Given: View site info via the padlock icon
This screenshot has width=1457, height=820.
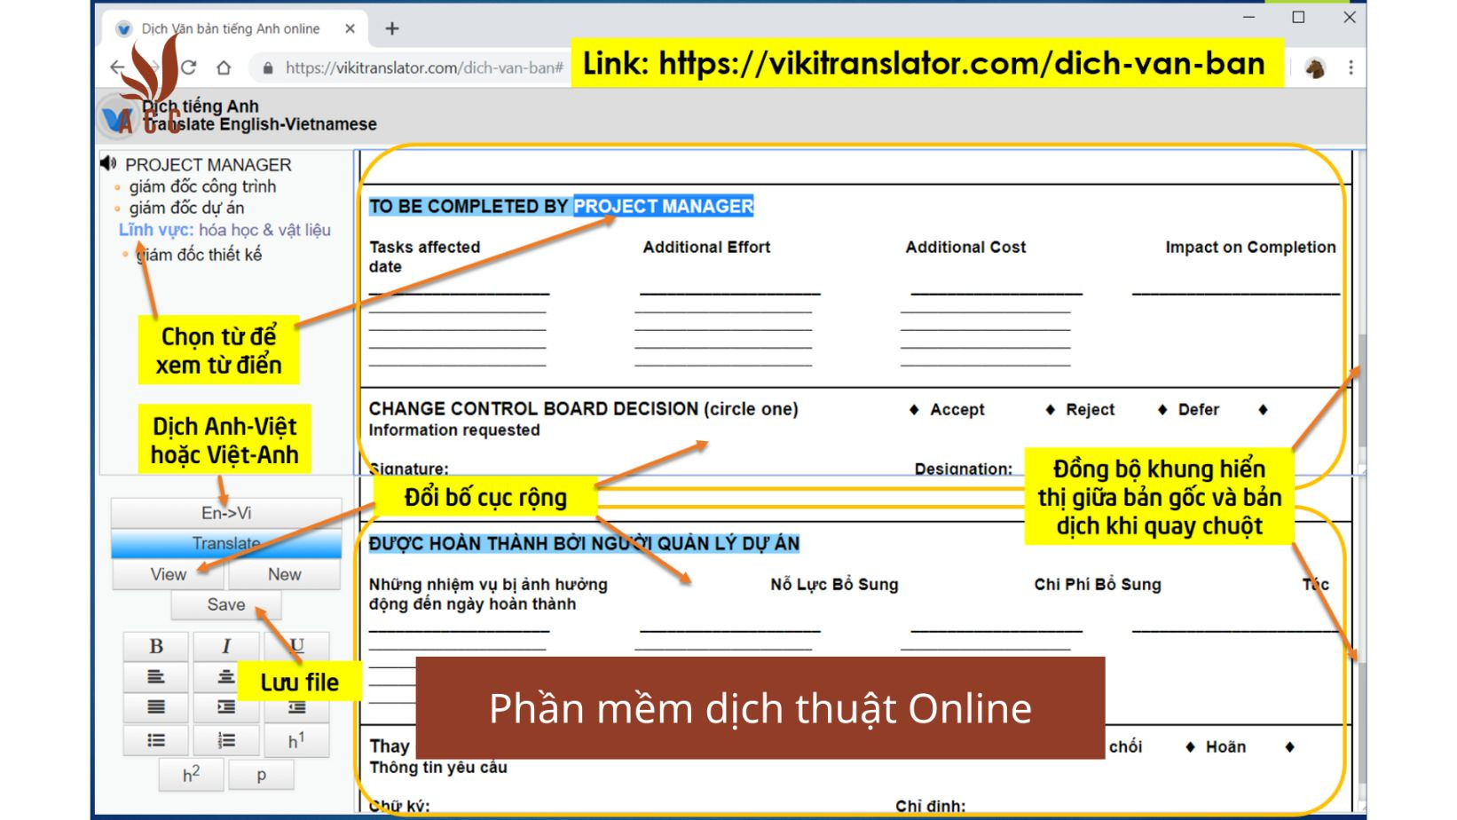Looking at the screenshot, I should (x=267, y=67).
